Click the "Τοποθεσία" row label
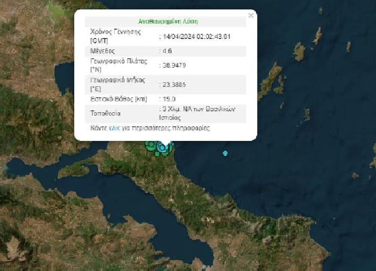376x271 pixels. coord(105,113)
